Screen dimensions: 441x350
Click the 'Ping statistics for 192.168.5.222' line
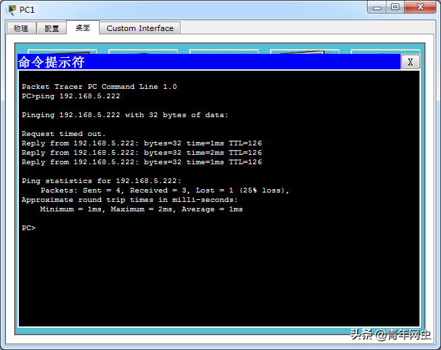point(102,181)
